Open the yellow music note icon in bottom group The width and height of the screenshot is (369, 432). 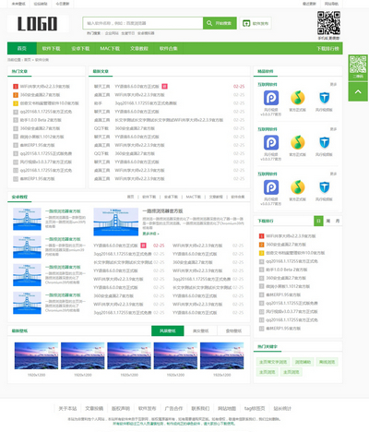point(298,187)
